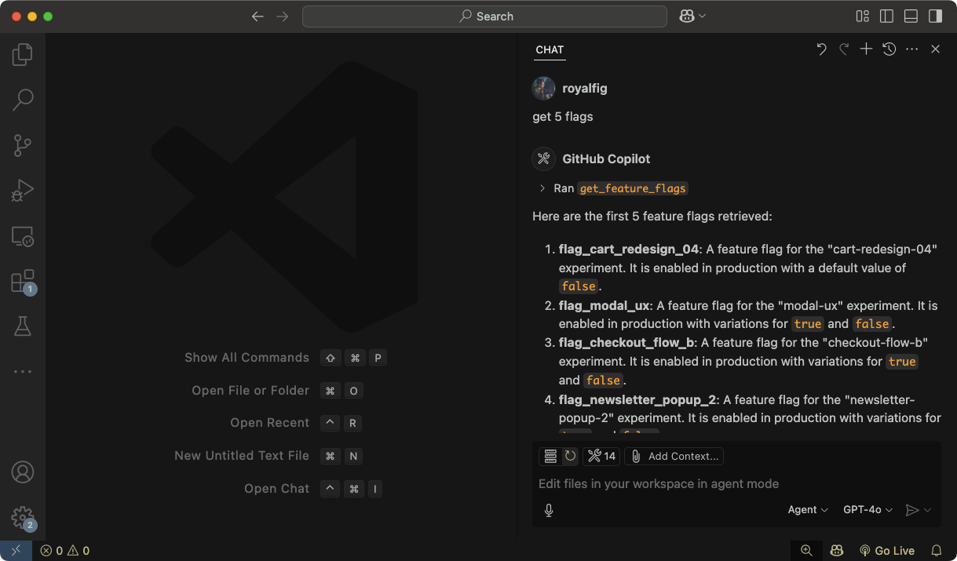Click the refresh icon in chat input
Viewport: 957px width, 561px height.
pyautogui.click(x=570, y=456)
